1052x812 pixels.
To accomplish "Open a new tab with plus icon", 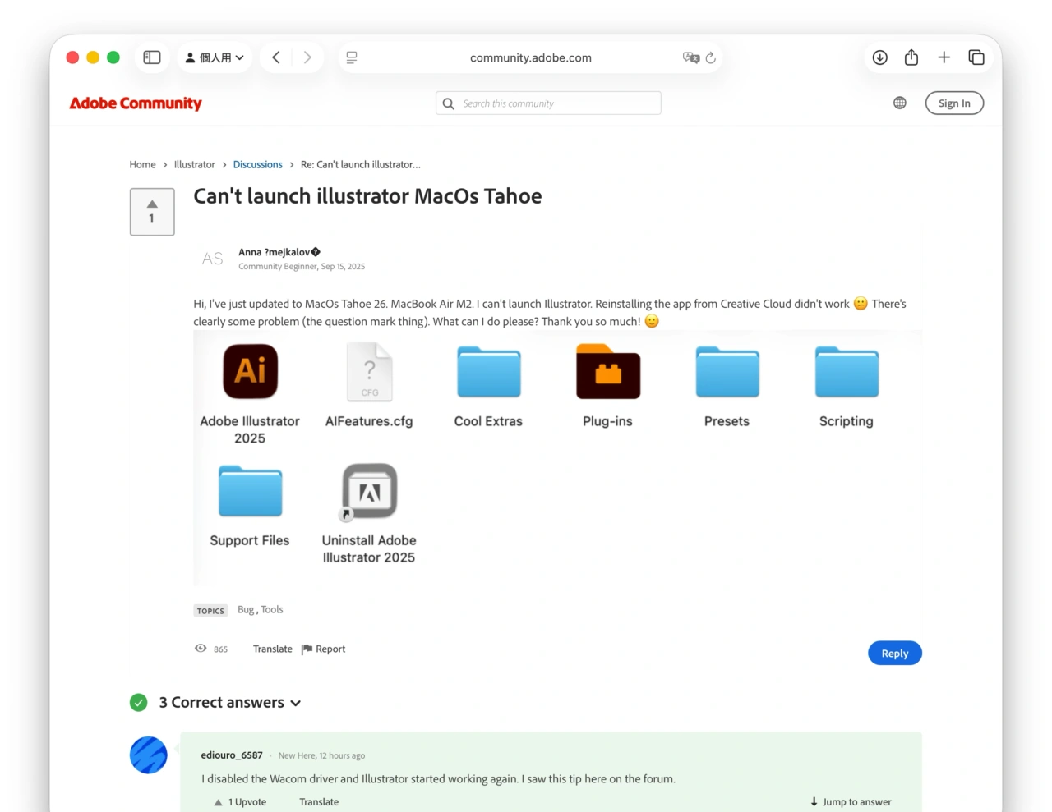I will pyautogui.click(x=944, y=57).
